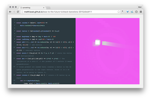Click 'const rotate' on line 14
Screen dimensions: 151x99
(22, 75)
